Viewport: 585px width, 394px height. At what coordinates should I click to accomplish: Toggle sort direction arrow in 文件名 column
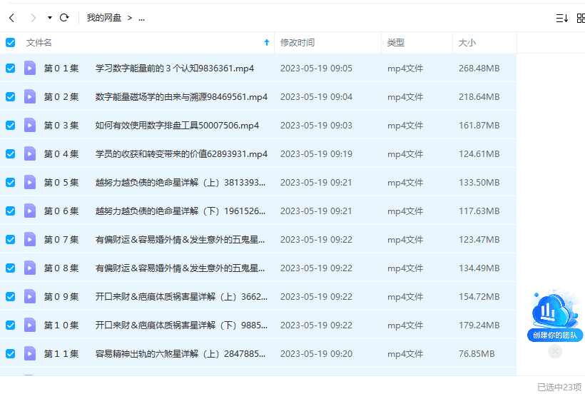pyautogui.click(x=267, y=43)
